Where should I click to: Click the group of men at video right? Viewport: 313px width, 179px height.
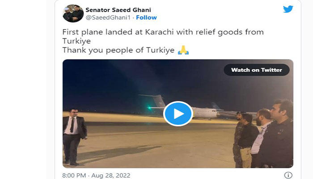coord(263,133)
